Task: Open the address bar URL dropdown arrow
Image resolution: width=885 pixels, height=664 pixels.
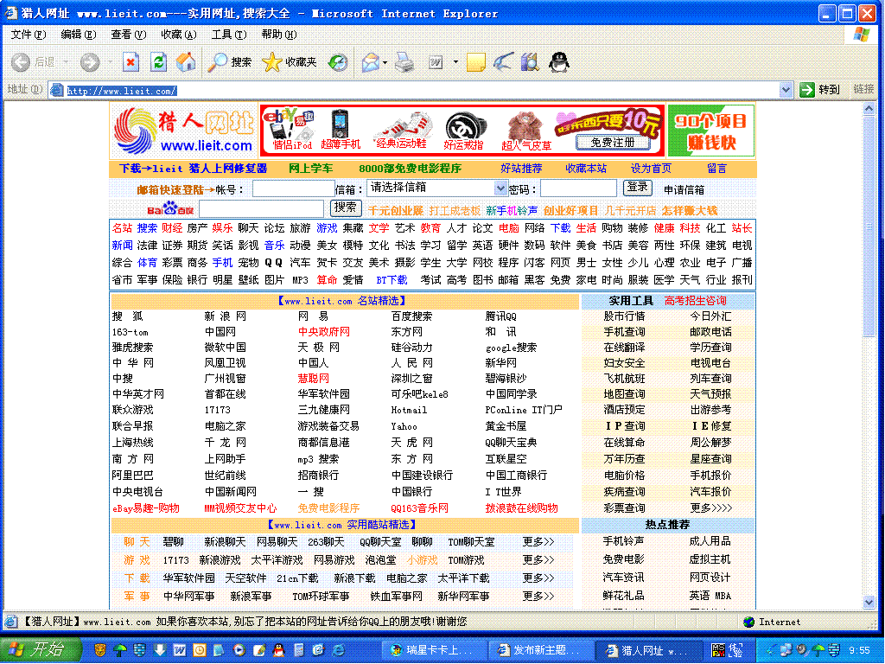Action: click(x=786, y=90)
